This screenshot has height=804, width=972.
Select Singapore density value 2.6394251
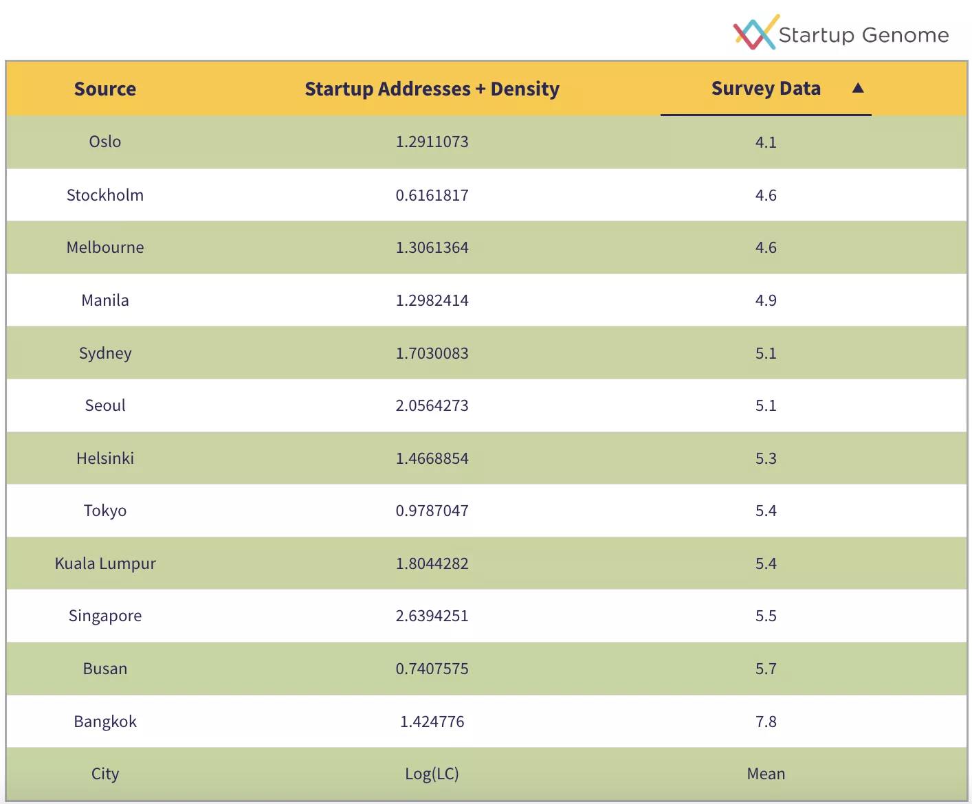pos(432,616)
